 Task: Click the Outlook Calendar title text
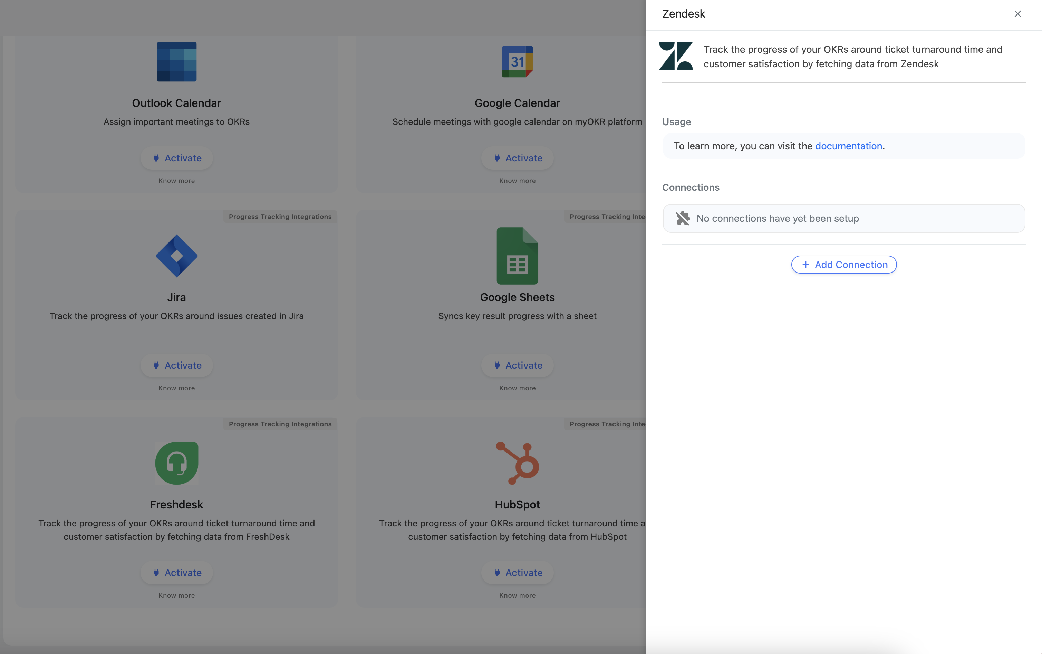point(176,103)
